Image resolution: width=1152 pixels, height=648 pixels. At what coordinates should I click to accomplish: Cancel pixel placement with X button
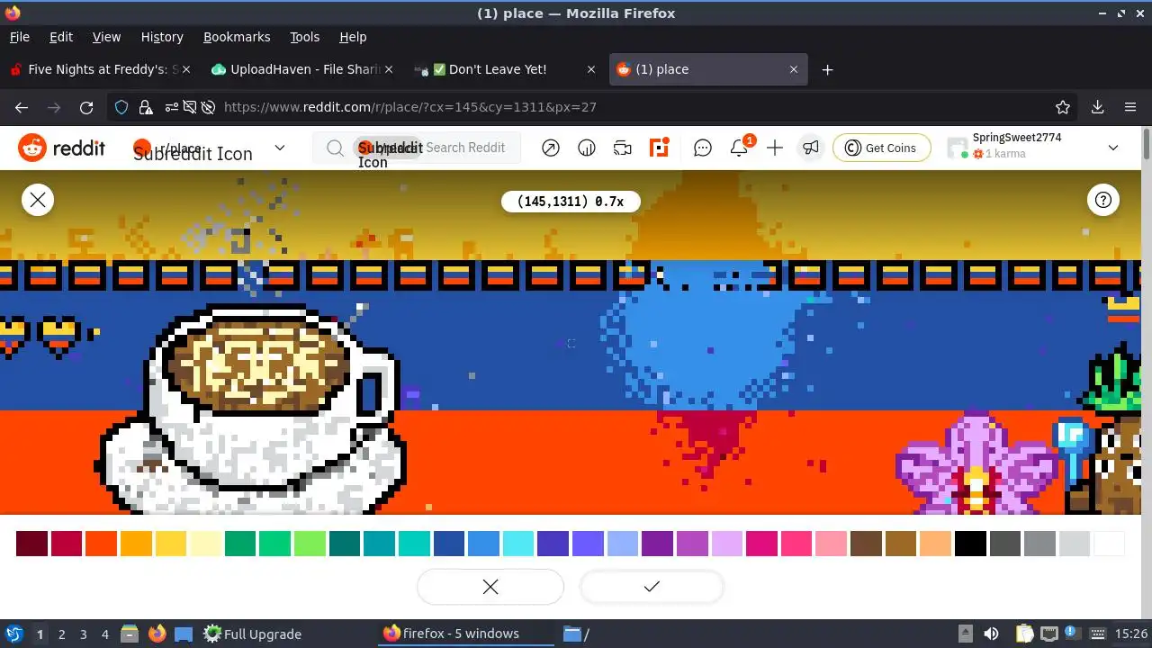coord(490,587)
